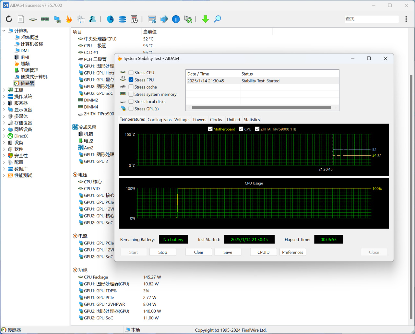
Task: Expand the 服务器 tree node
Action: tap(4, 103)
